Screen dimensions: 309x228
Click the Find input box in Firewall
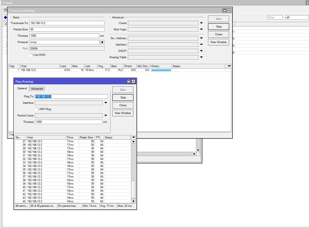click(x=275, y=17)
